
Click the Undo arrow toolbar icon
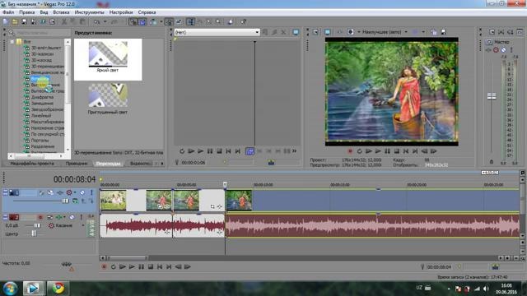coord(97,22)
